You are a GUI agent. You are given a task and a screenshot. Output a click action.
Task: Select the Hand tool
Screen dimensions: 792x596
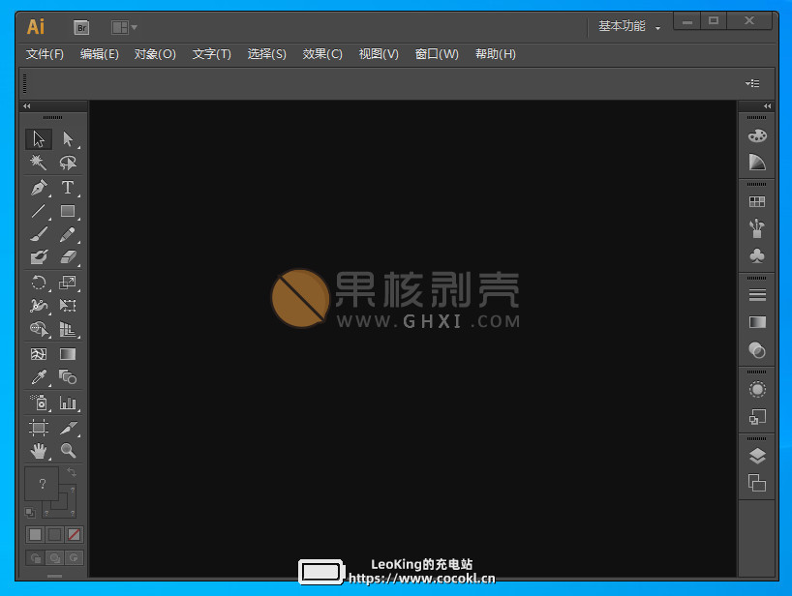[39, 450]
